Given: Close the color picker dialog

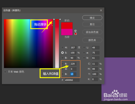Looking at the screenshot, I should 101,11.
